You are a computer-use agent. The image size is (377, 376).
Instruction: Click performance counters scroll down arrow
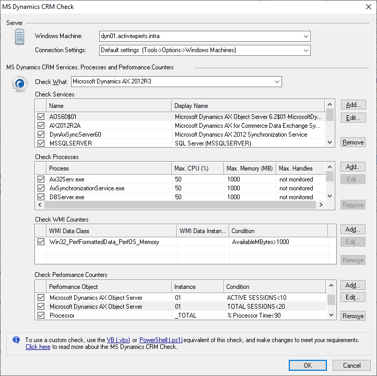[331, 315]
